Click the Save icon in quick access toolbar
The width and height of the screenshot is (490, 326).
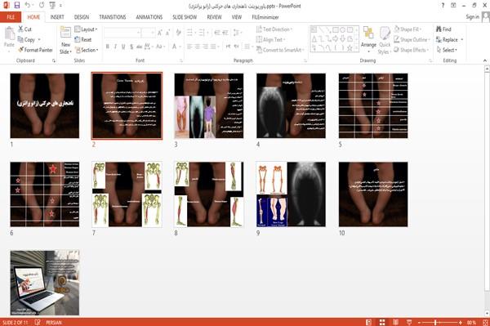[17, 6]
